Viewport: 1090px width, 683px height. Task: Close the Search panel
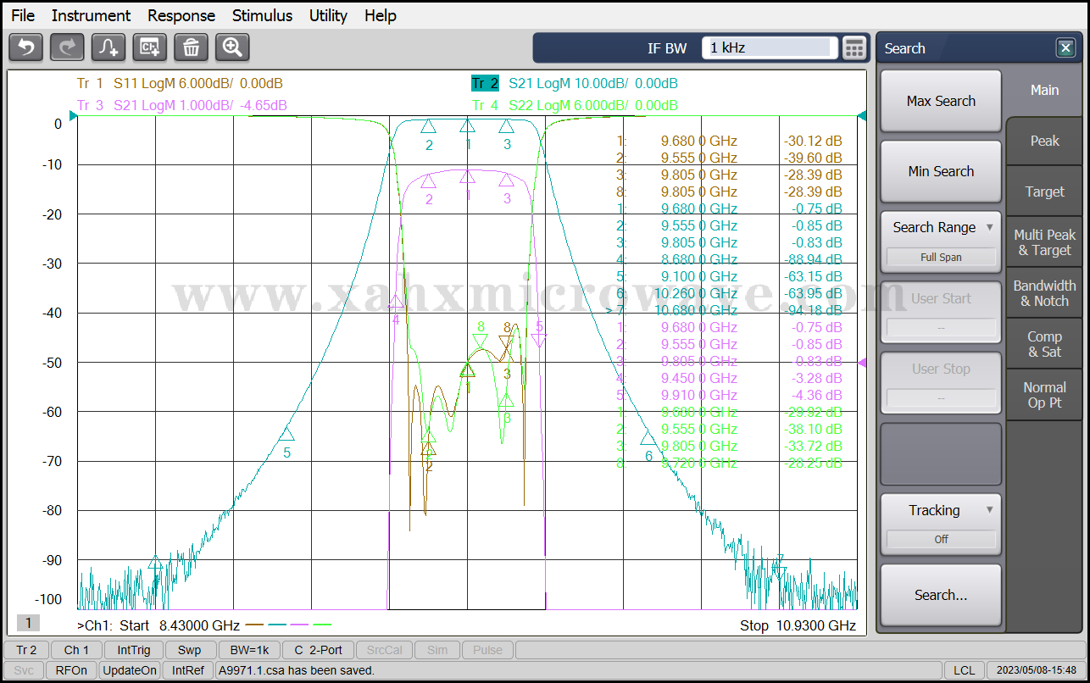point(1065,48)
